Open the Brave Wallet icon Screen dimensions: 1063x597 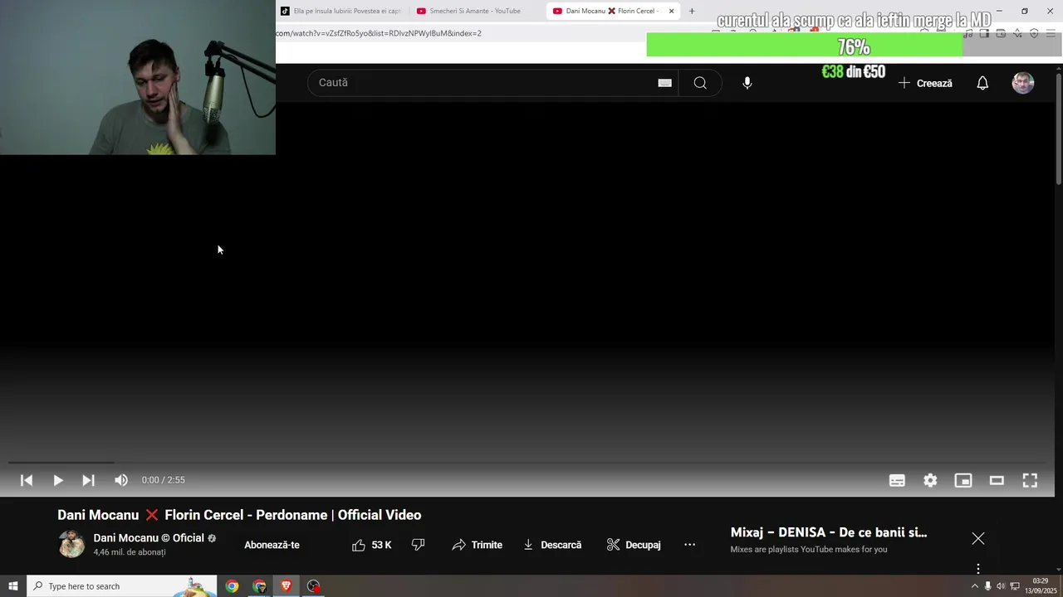click(1001, 34)
